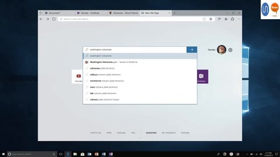The height and width of the screenshot is (157, 280).
Task: Open the EXPLORE section
Action: pyautogui.click(x=185, y=133)
